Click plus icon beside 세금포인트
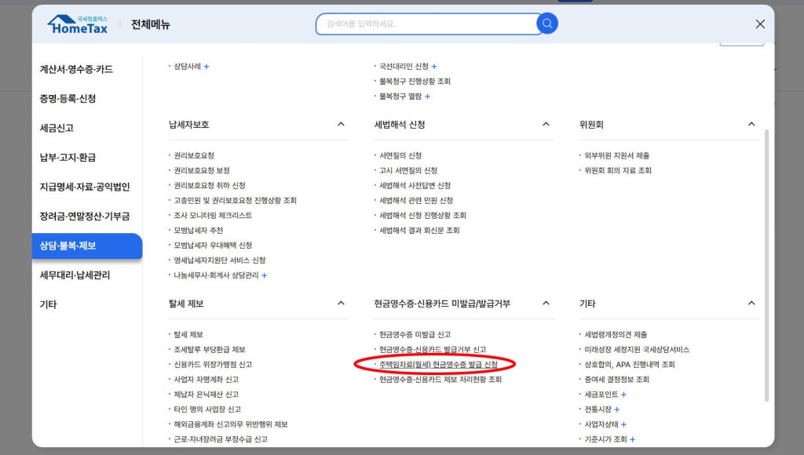Viewport: 804px width, 455px height. click(624, 395)
